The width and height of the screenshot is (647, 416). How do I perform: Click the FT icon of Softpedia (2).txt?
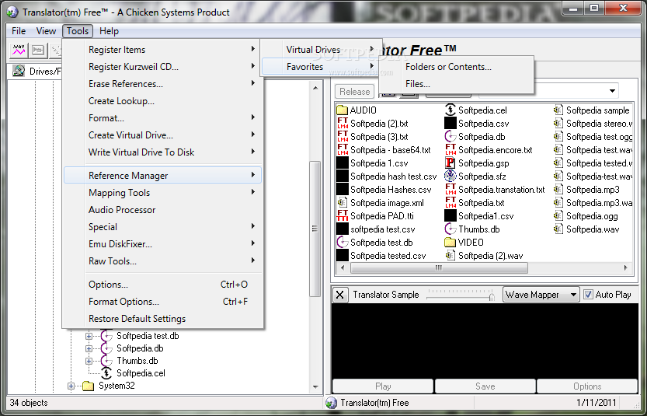[x=342, y=124]
